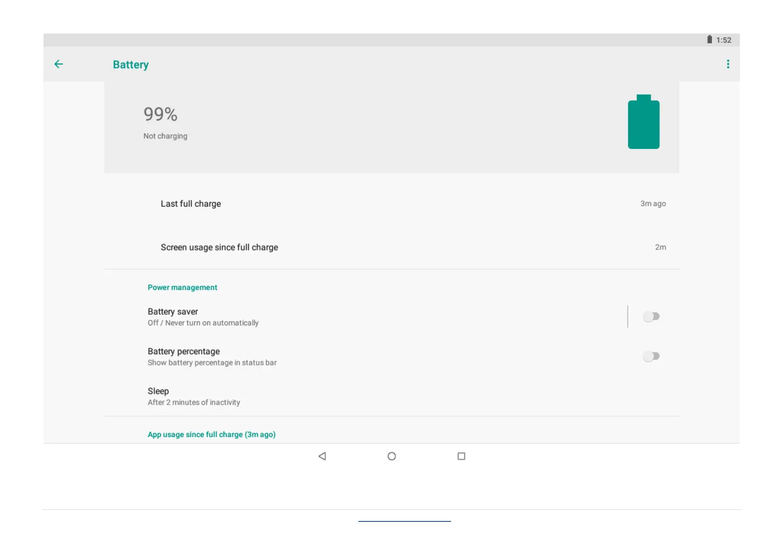
Task: Tap the back arrow icon
Action: pyautogui.click(x=59, y=64)
